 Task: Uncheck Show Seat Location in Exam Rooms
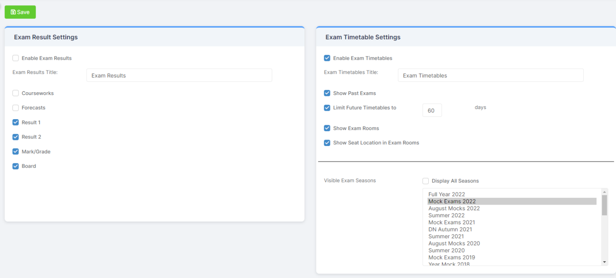pyautogui.click(x=327, y=142)
